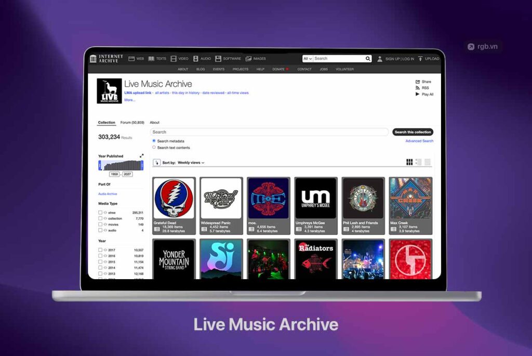Switch to compact list view
Screen dimensions: 532x356
tap(428, 162)
